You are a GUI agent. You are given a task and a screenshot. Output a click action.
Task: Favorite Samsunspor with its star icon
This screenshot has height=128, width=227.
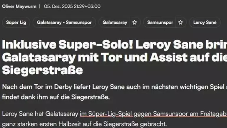tap(180, 22)
